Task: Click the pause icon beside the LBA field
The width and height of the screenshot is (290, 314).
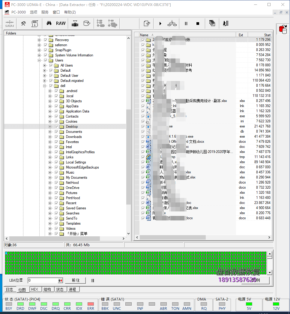Action: (x=93, y=280)
